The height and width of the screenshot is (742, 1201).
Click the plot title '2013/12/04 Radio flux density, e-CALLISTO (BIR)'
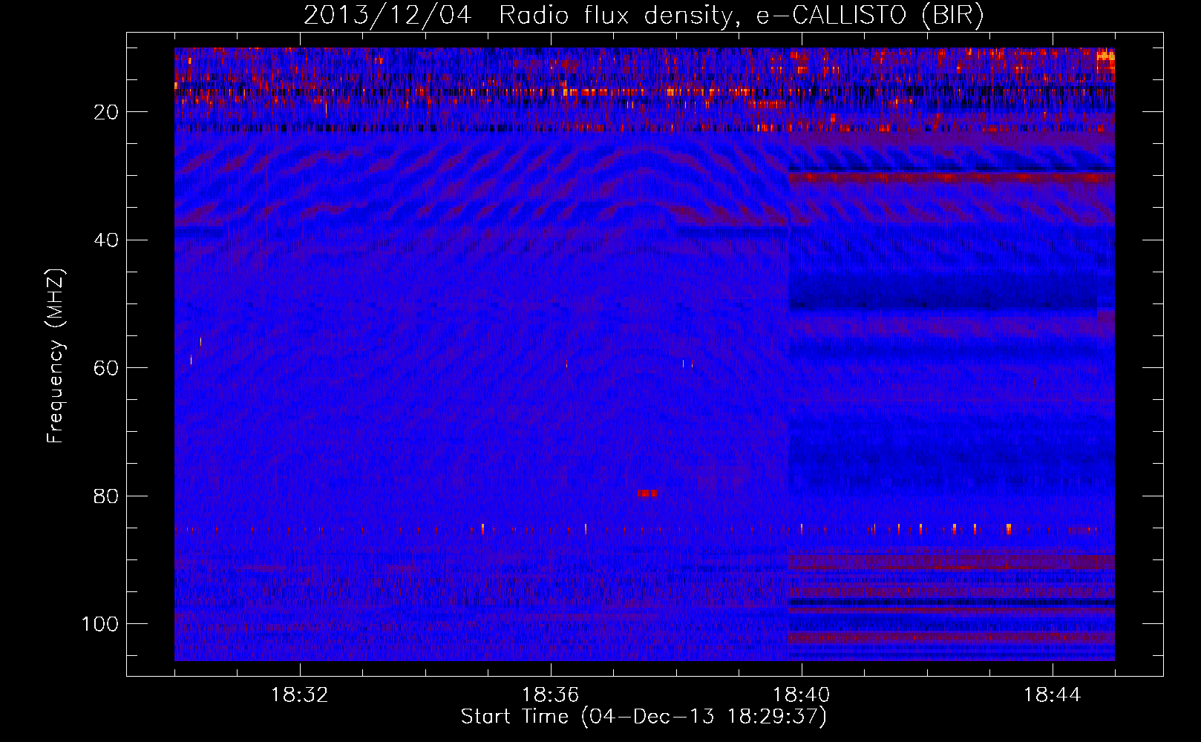tap(644, 16)
